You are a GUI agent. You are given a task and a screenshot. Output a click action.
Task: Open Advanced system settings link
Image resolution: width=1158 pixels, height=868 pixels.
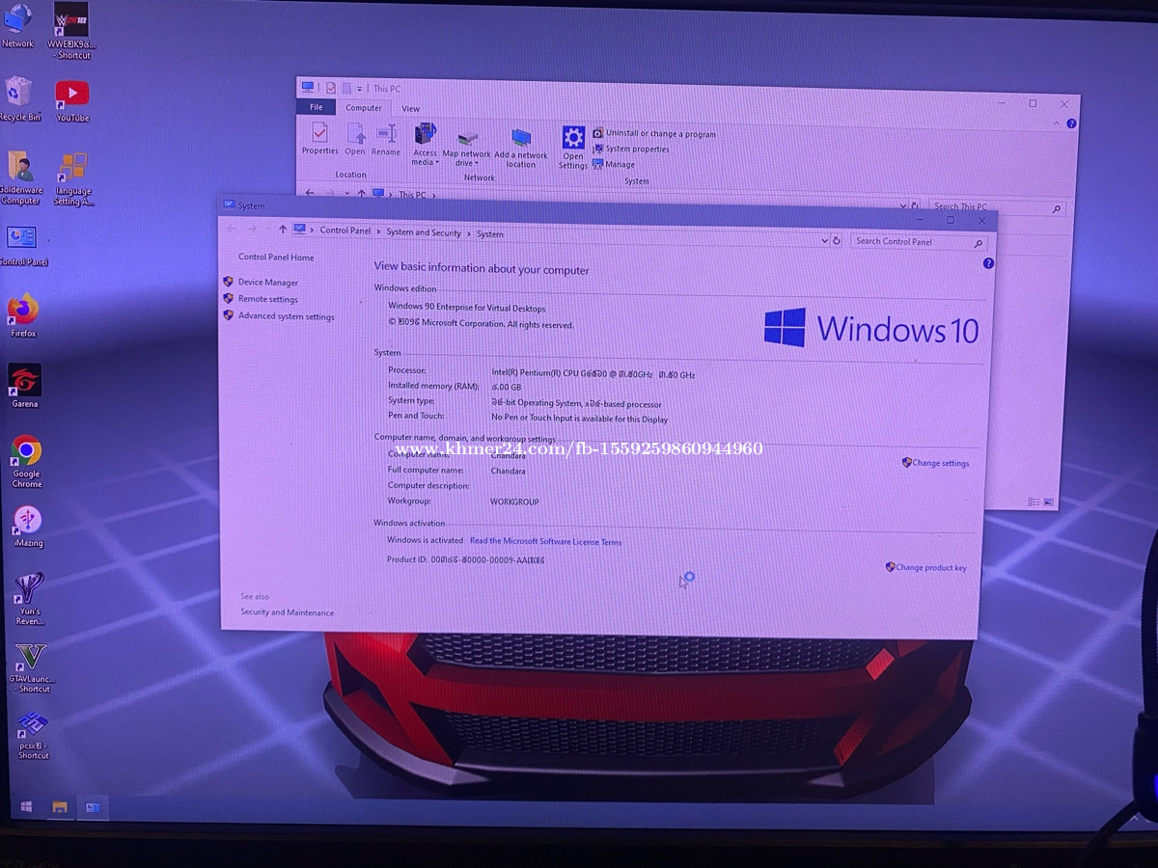click(287, 316)
